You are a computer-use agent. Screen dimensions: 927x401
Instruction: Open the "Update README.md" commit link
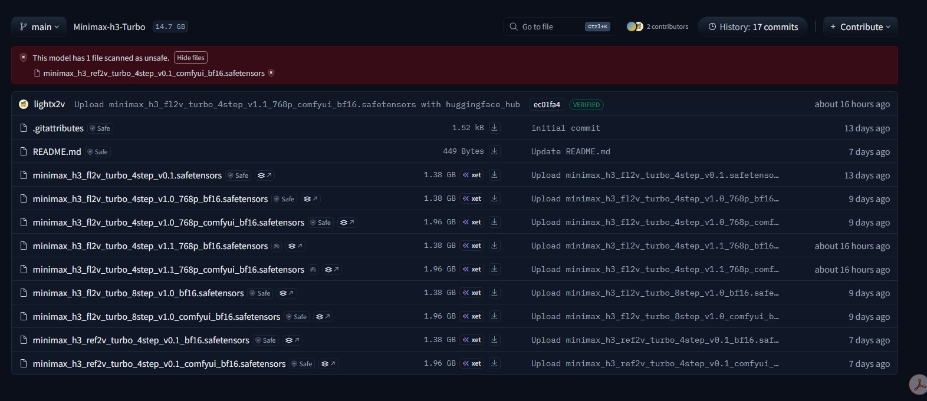571,151
